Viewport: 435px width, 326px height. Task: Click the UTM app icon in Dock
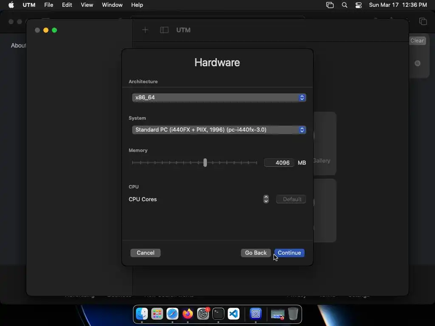(255, 314)
